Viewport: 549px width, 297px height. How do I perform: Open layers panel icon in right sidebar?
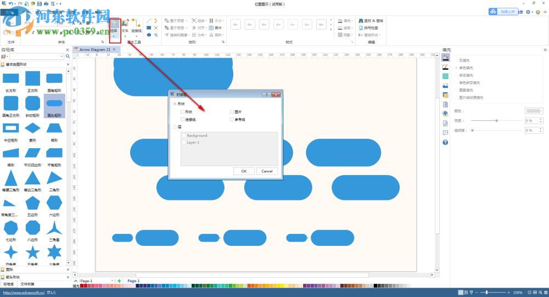(x=445, y=95)
